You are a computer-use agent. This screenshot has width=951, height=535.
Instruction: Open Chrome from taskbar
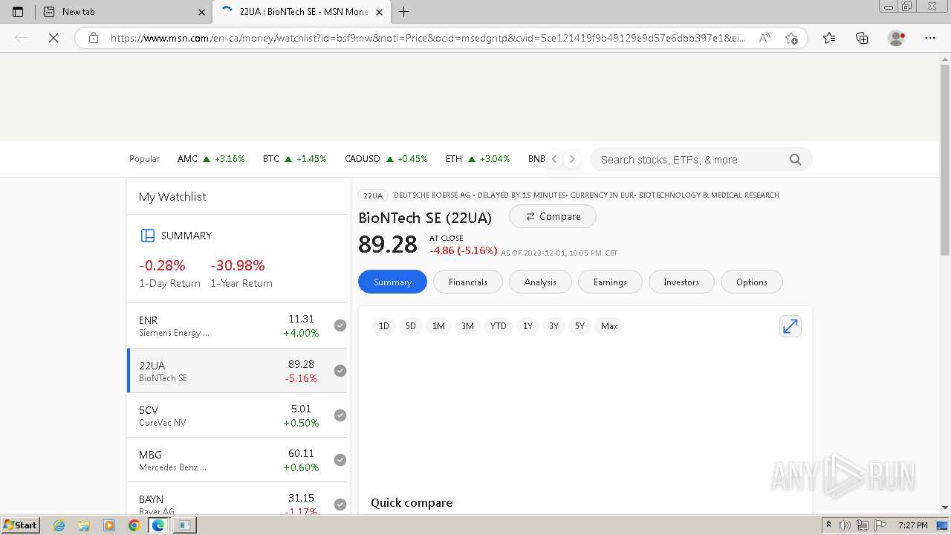tap(134, 525)
